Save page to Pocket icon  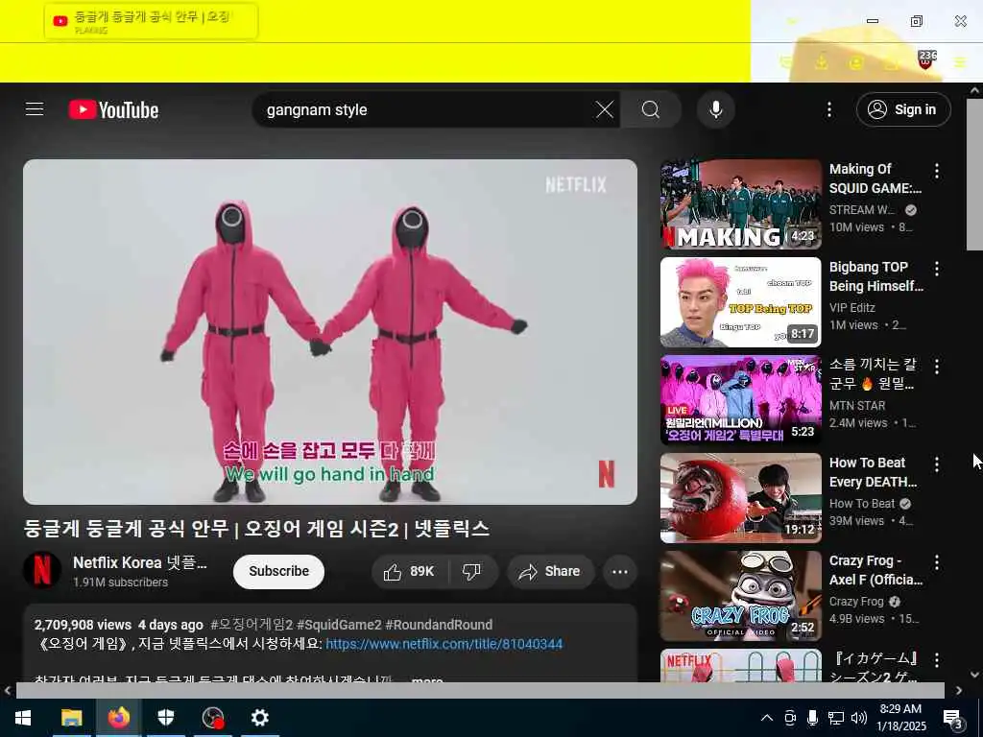[785, 62]
